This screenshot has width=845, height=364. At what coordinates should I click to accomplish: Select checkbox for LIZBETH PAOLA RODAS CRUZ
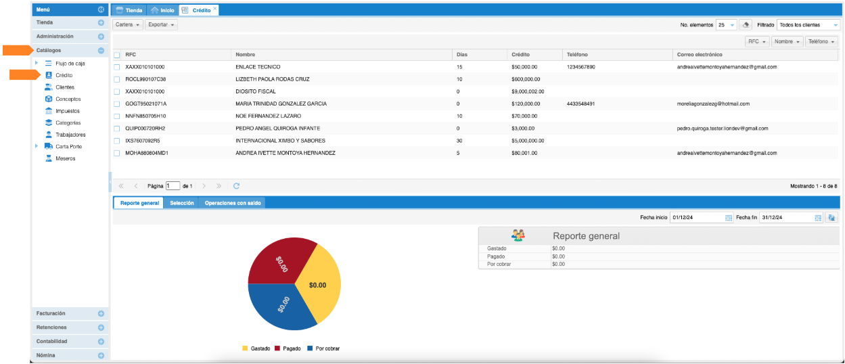click(117, 79)
